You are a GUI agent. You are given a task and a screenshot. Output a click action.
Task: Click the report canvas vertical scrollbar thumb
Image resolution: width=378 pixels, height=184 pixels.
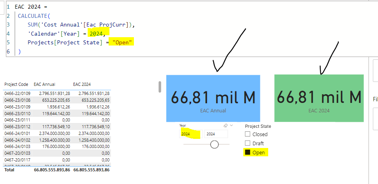(x=160, y=87)
